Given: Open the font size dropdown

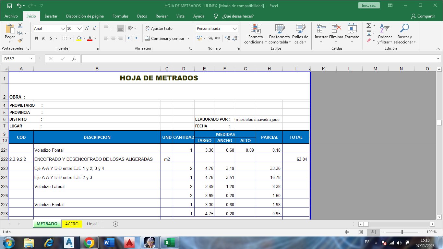Looking at the screenshot, I should (x=80, y=29).
